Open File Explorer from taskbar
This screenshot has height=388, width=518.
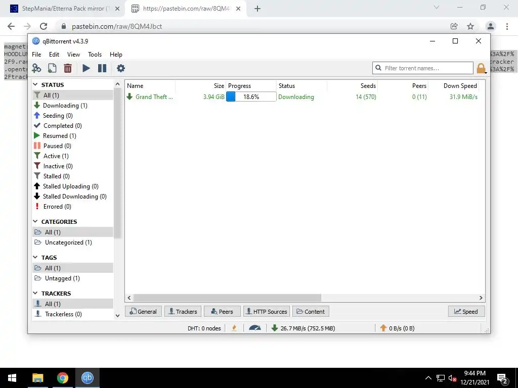37,378
